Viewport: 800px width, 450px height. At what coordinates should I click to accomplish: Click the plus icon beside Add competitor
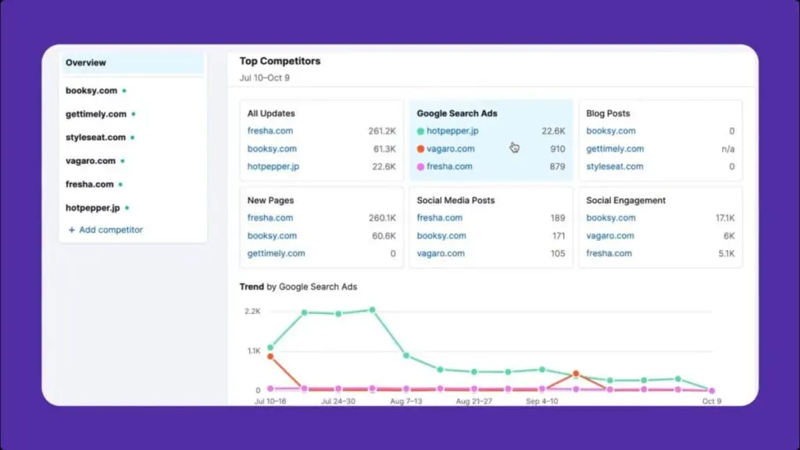click(72, 230)
